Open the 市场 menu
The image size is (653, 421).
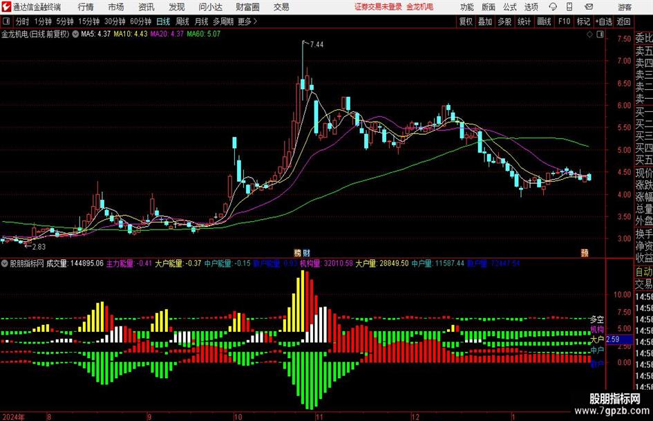pyautogui.click(x=116, y=7)
